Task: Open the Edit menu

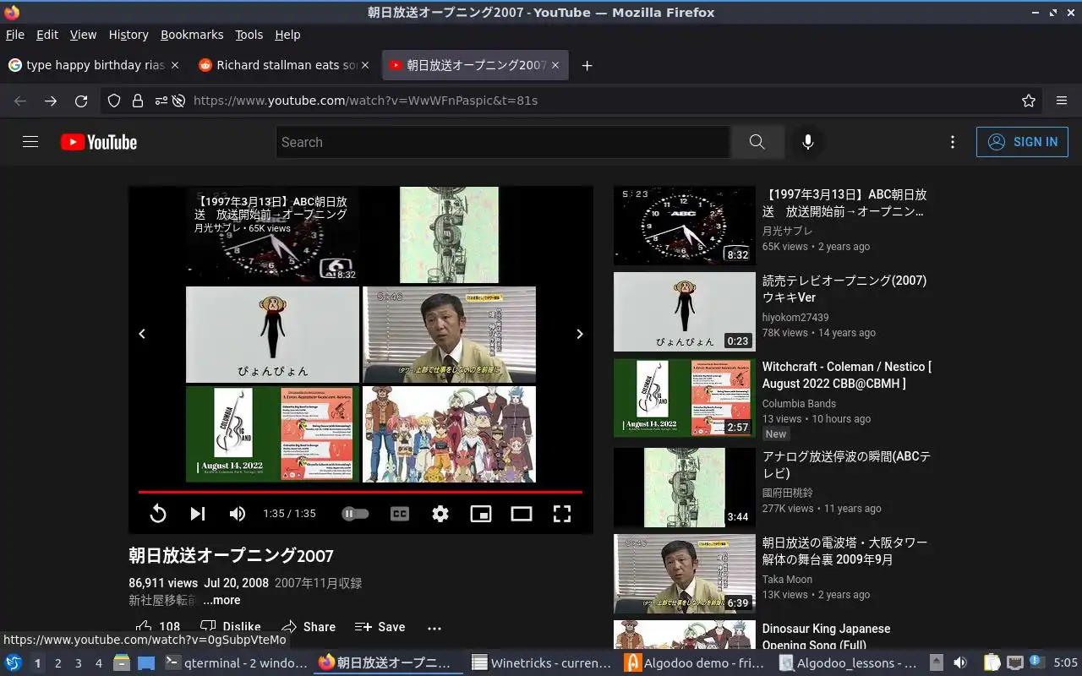Action: click(x=47, y=35)
